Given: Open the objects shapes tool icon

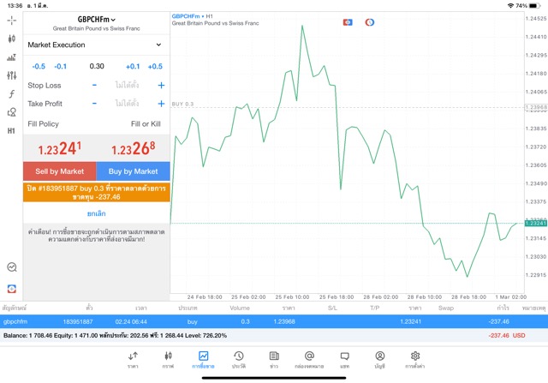Looking at the screenshot, I should pos(11,112).
